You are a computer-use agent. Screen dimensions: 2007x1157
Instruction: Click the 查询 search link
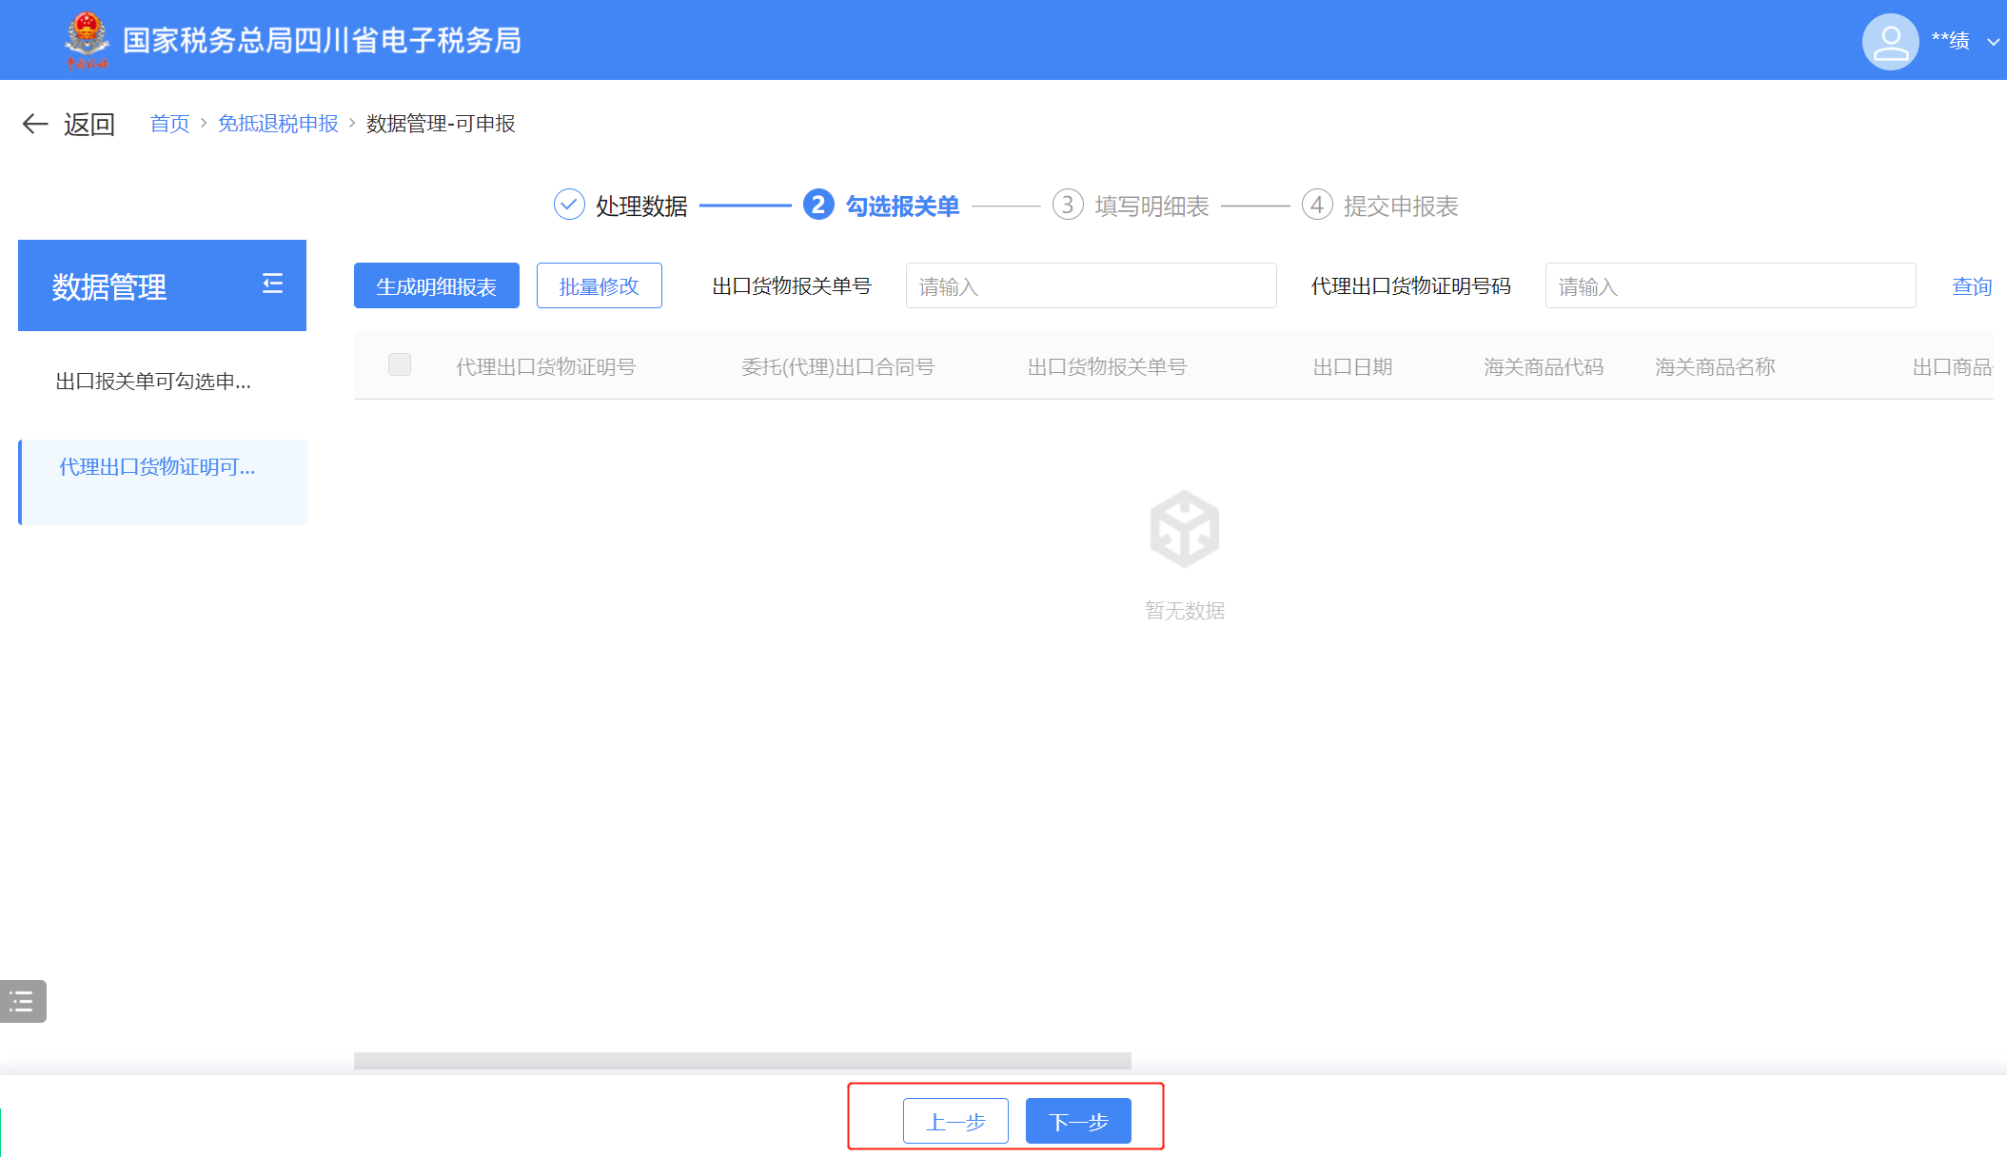[1972, 286]
